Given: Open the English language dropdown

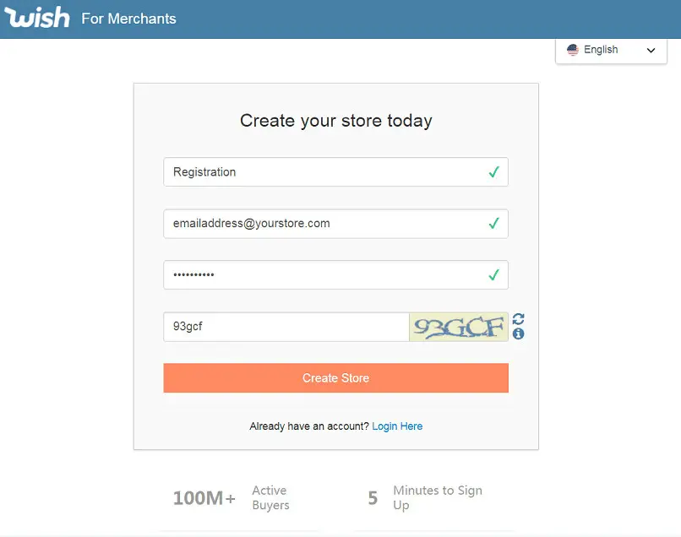Looking at the screenshot, I should click(610, 50).
